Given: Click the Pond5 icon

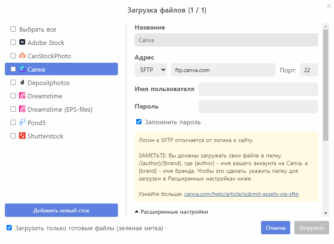Looking at the screenshot, I should [x=22, y=123].
